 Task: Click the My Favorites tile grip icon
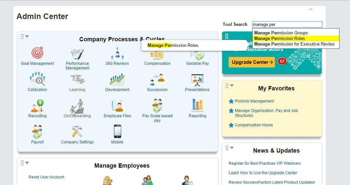[x=227, y=85]
